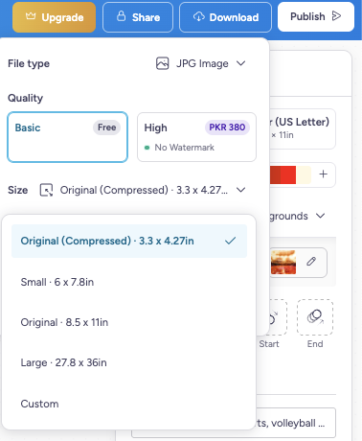The height and width of the screenshot is (441, 362).
Task: Click the plus icon next to color palette
Action: [324, 174]
